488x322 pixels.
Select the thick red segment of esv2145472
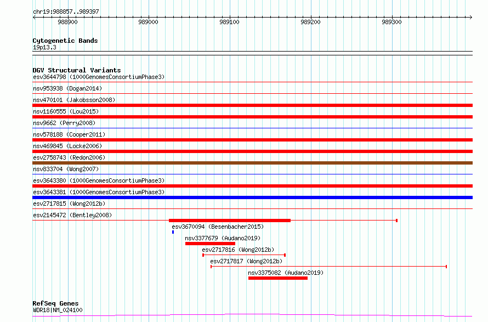coord(230,221)
